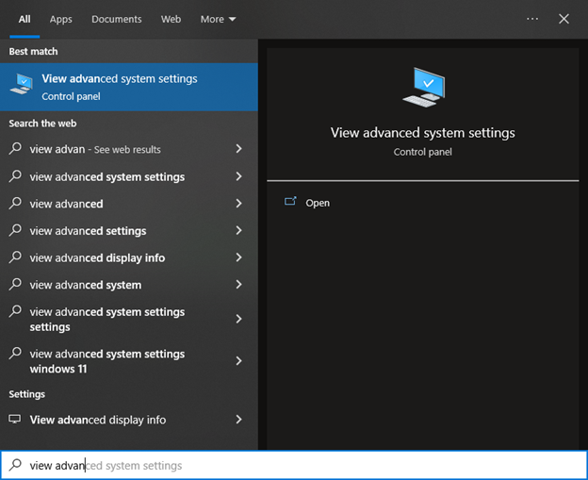Click magnifier icon beside 'view advanced settings'
588x480 pixels.
(x=15, y=230)
